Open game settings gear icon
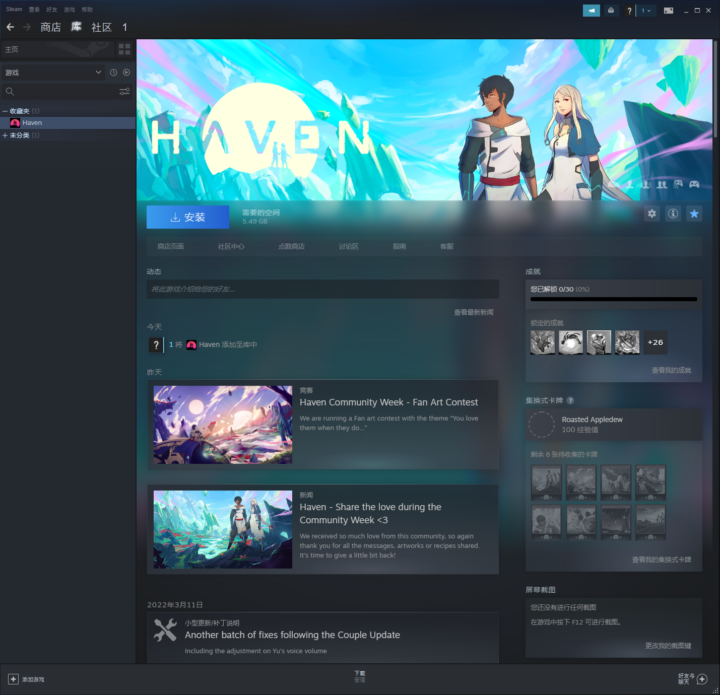This screenshot has width=720, height=695. pos(652,214)
